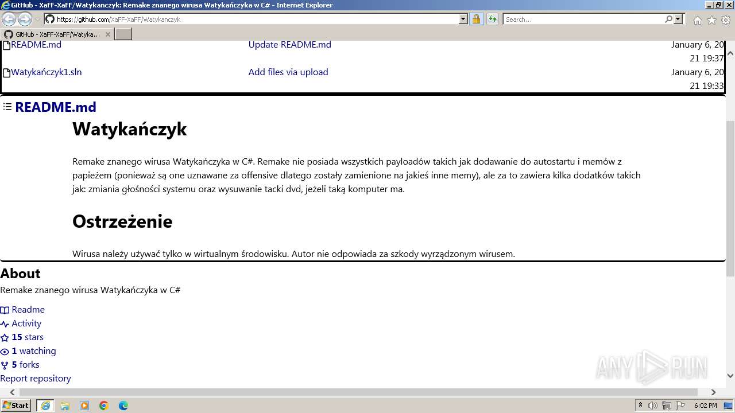
Task: Click the network tray icon
Action: pos(666,406)
